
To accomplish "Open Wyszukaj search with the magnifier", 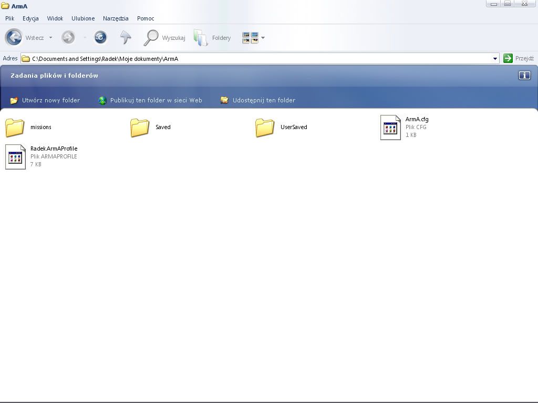I will point(151,38).
